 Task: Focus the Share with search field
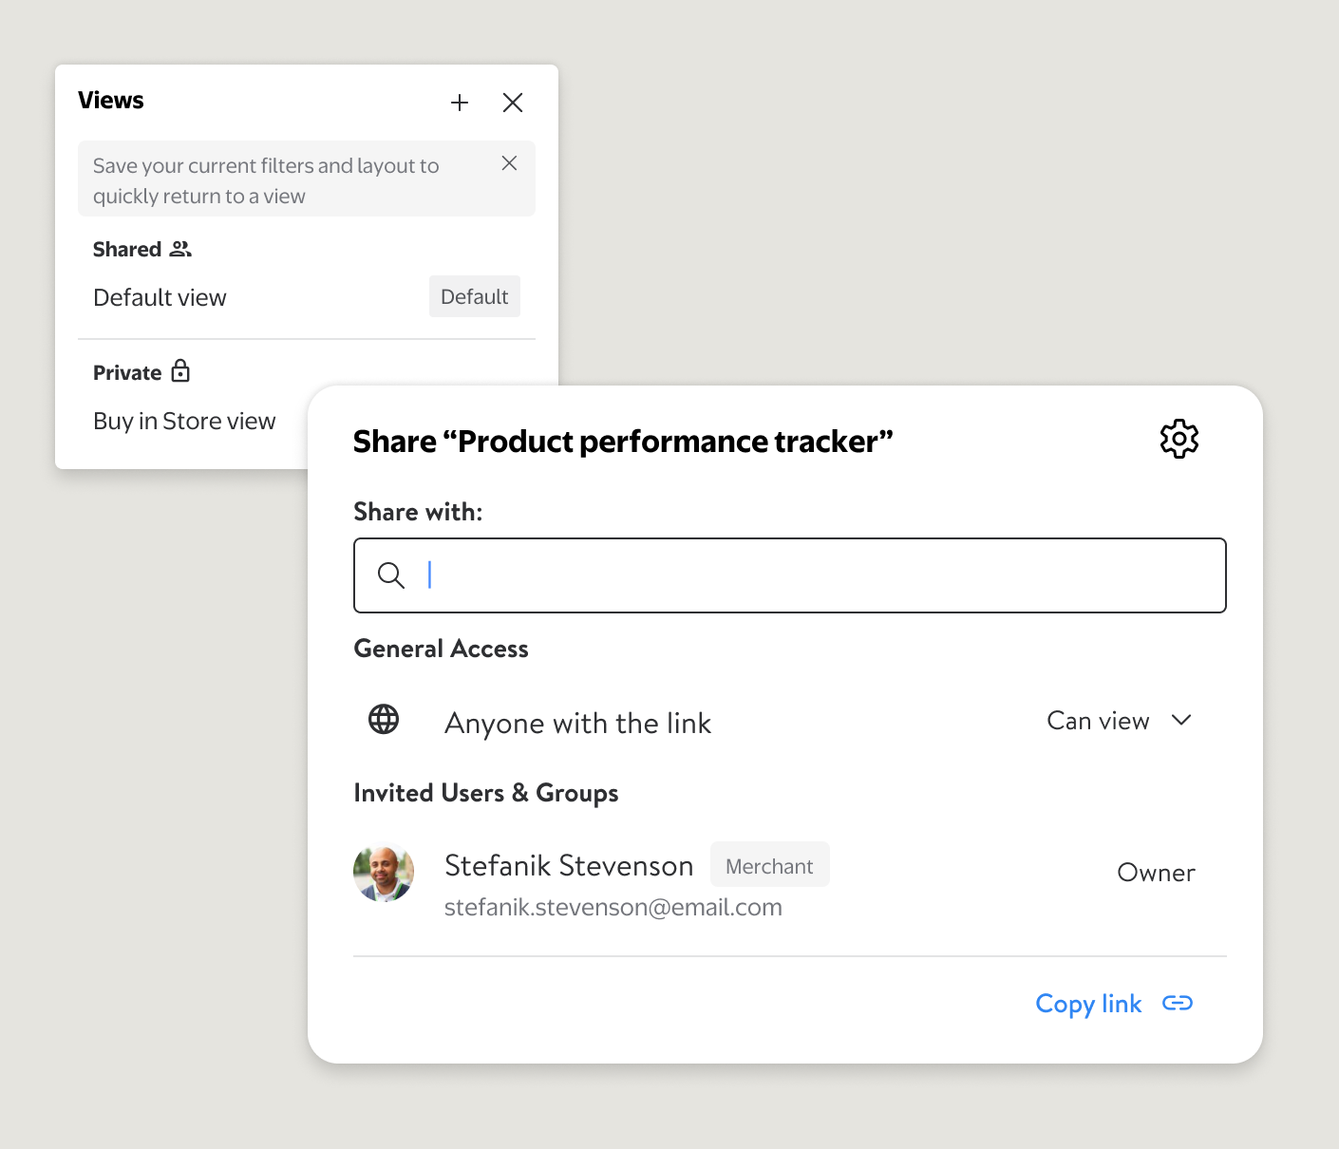click(790, 575)
